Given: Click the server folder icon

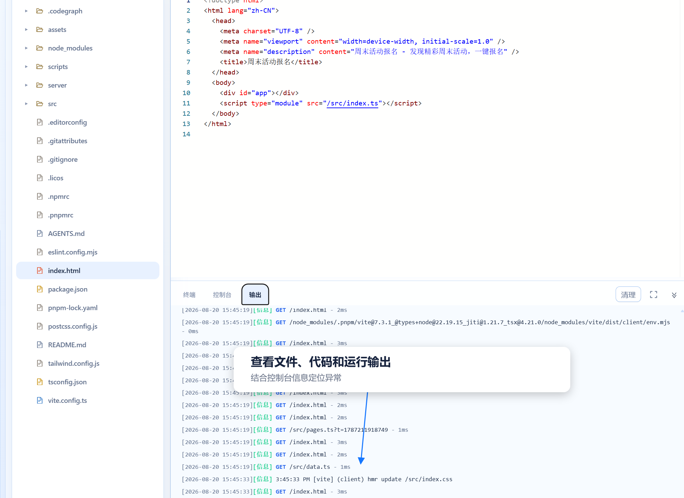Looking at the screenshot, I should click(40, 85).
